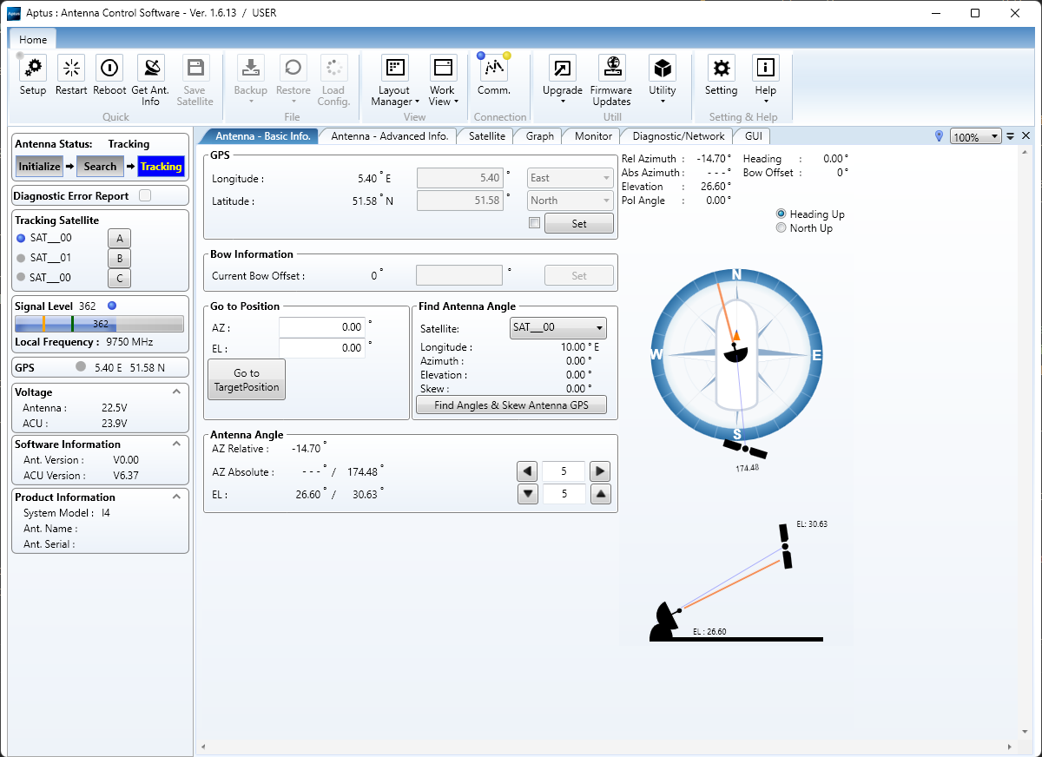Image resolution: width=1042 pixels, height=757 pixels.
Task: Click the AZ input field
Action: coord(321,327)
